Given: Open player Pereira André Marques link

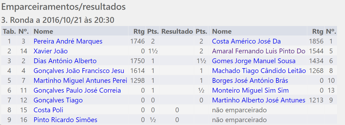Looking at the screenshot, I should pos(68,41).
